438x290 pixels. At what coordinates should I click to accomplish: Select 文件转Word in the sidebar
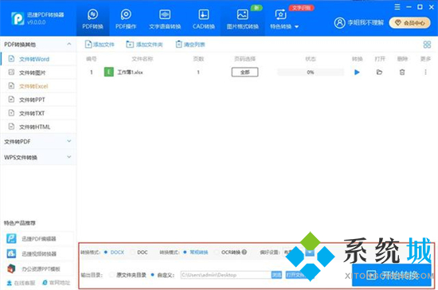[x=38, y=59]
